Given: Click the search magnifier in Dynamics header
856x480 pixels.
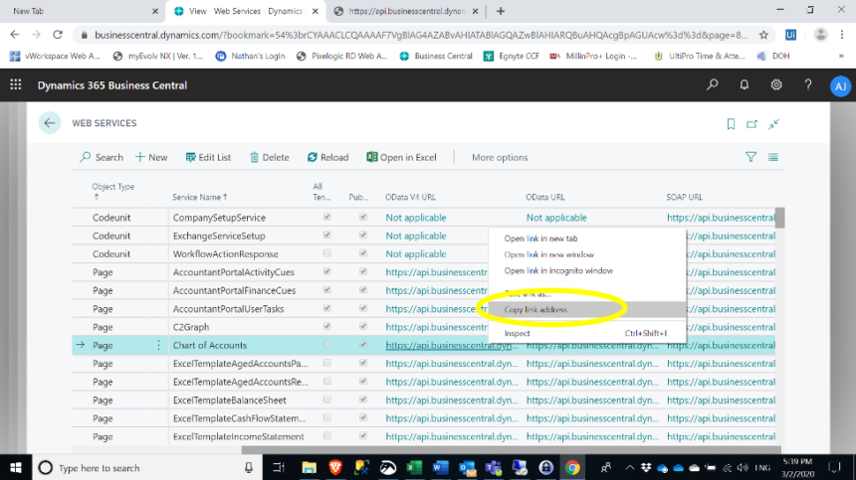Looking at the screenshot, I should pos(712,84).
